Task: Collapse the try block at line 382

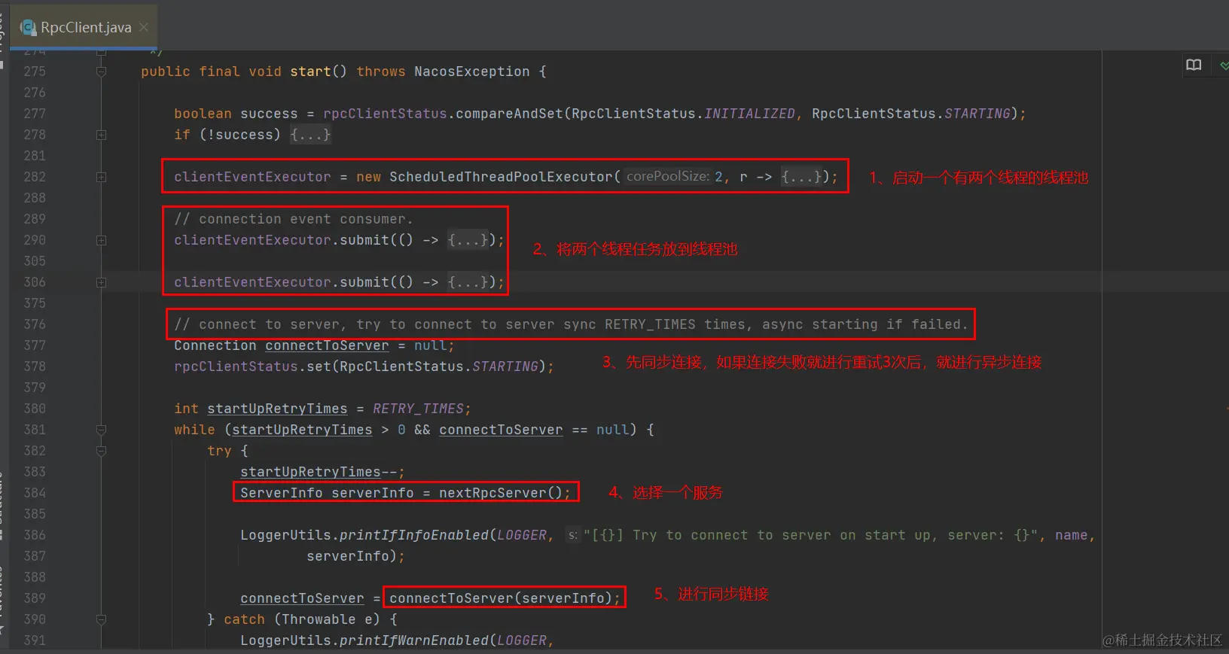Action: (x=101, y=451)
